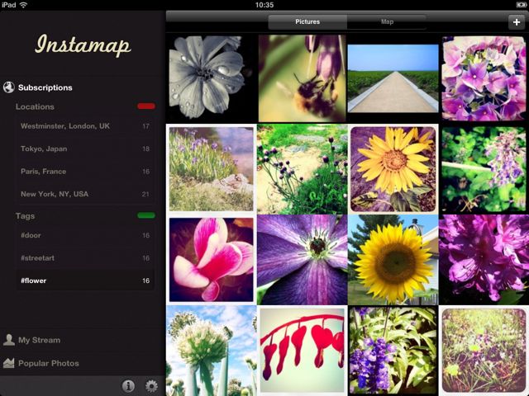Switch to the Pictures tab
The height and width of the screenshot is (396, 529).
tap(307, 22)
